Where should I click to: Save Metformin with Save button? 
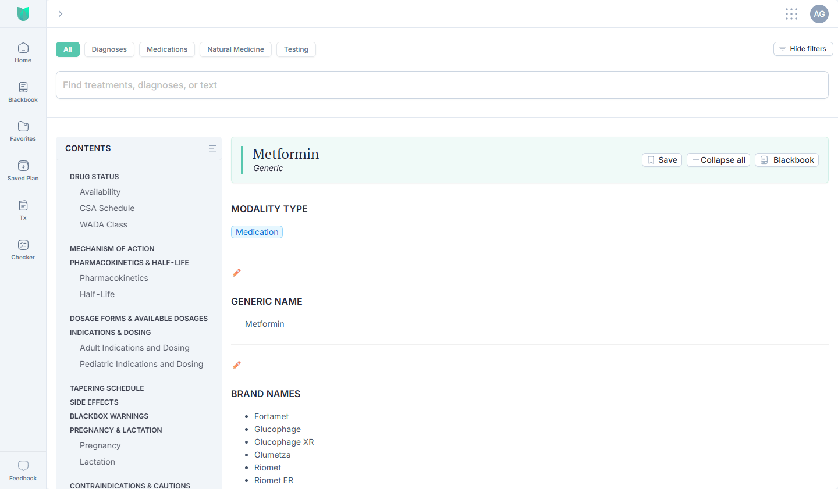pos(662,160)
